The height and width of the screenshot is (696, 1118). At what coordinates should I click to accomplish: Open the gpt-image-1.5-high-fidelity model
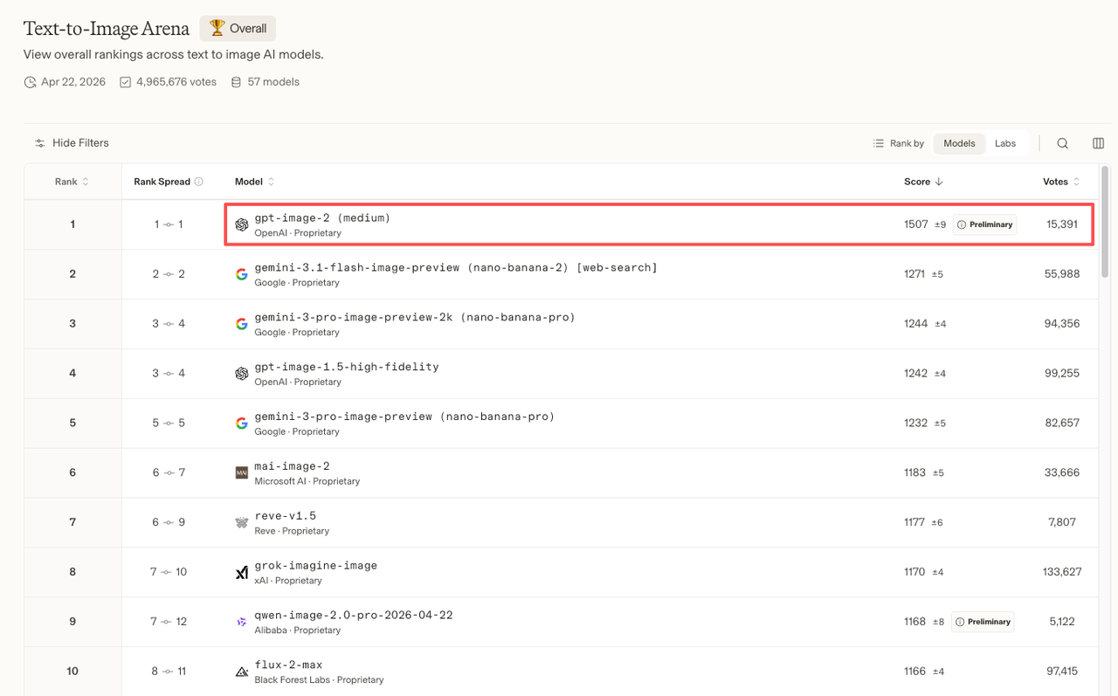pyautogui.click(x=347, y=367)
